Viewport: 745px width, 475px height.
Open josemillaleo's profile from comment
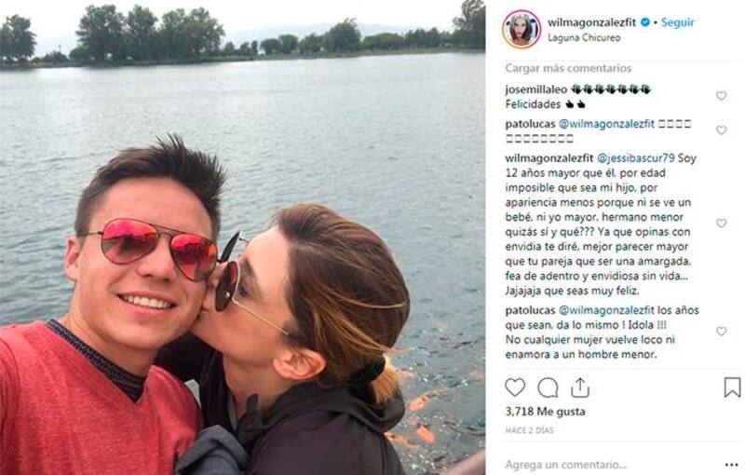coord(536,89)
